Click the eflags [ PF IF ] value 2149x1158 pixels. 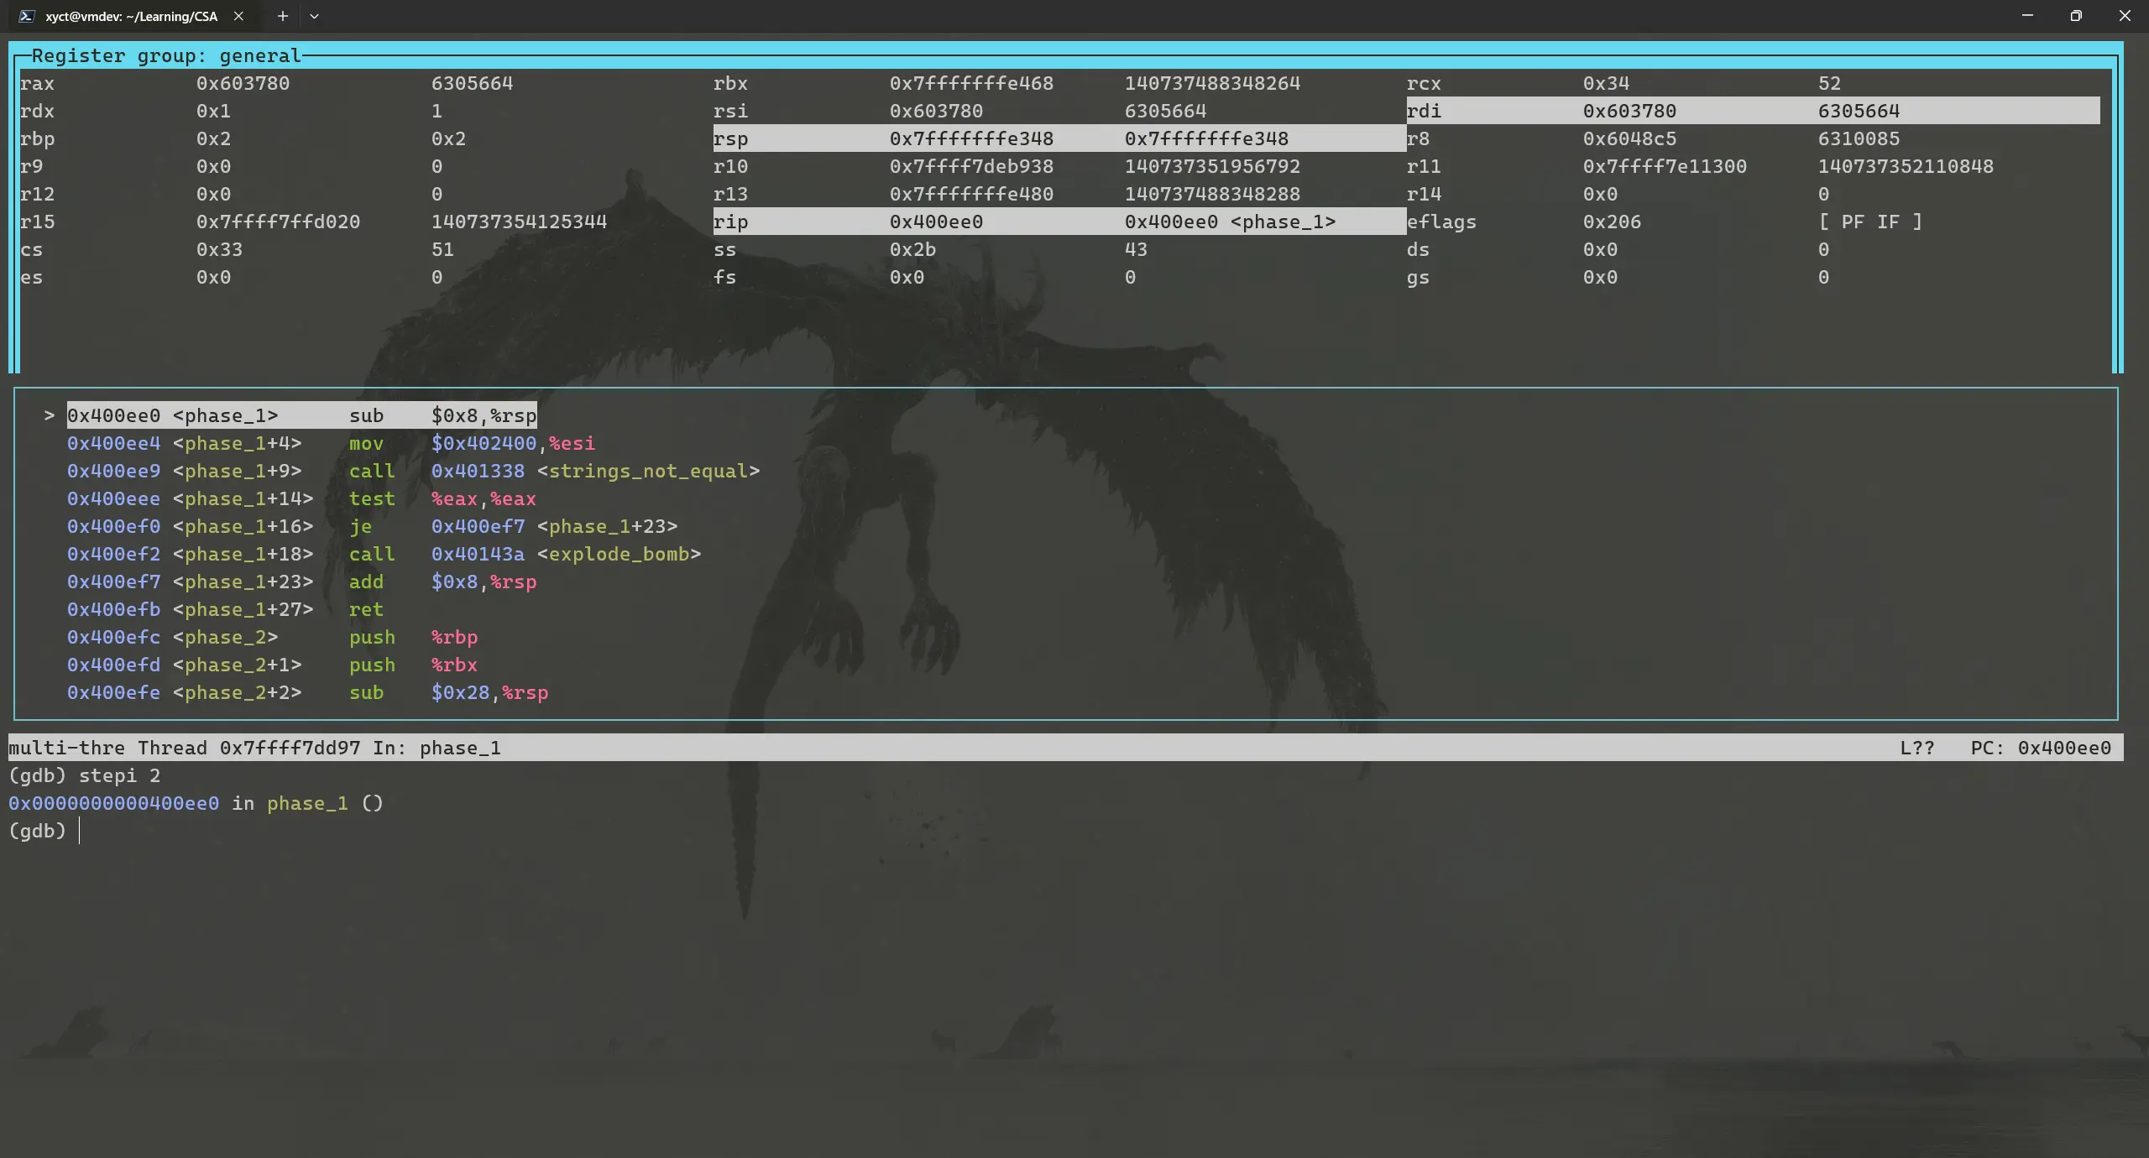[x=1869, y=222]
